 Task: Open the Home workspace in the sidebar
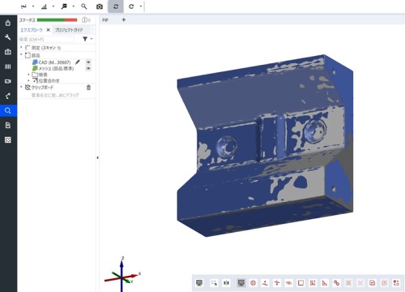pyautogui.click(x=8, y=23)
